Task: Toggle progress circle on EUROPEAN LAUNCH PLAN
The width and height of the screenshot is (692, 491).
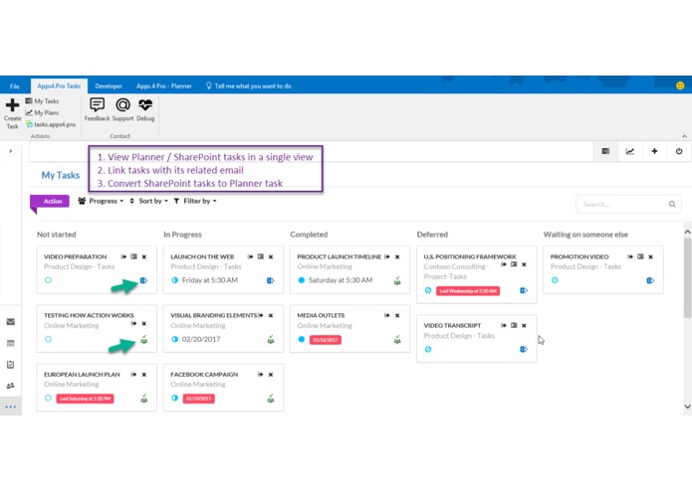Action: pyautogui.click(x=48, y=399)
